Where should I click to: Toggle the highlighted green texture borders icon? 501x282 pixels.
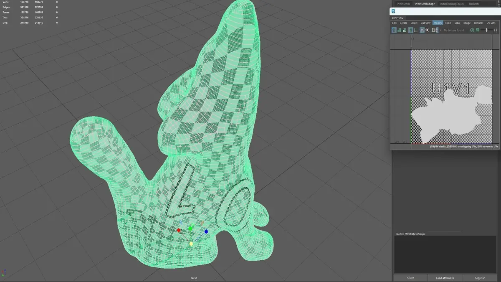click(x=410, y=30)
